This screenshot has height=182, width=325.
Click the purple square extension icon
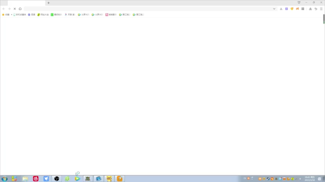[x=286, y=9]
